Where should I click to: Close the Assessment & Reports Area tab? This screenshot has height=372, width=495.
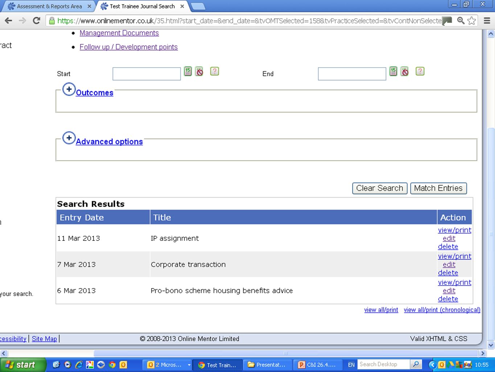(89, 6)
